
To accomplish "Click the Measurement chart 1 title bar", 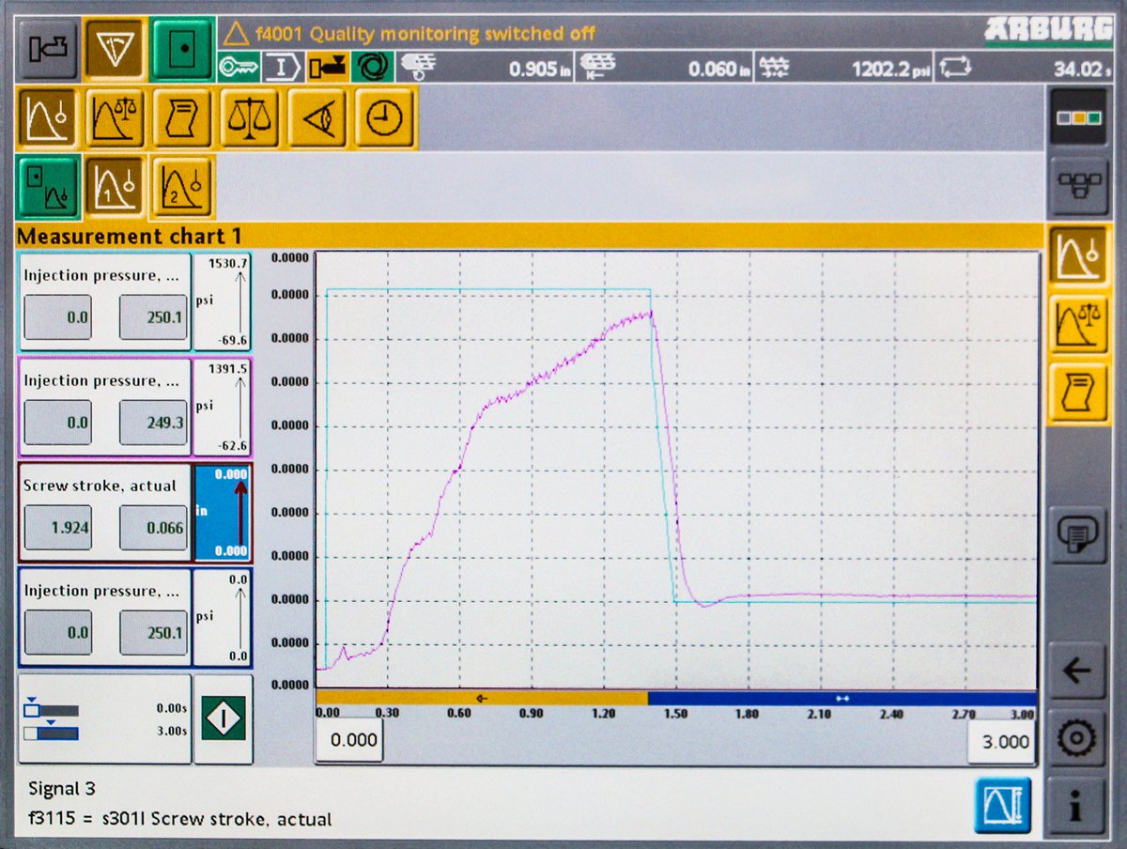I will (x=531, y=237).
